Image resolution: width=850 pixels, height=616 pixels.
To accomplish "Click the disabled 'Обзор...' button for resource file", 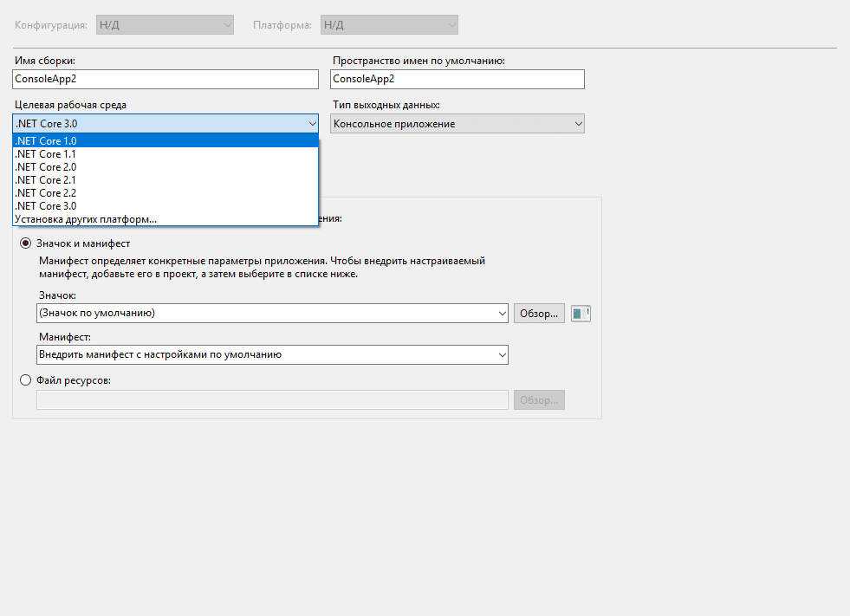I will pos(539,400).
